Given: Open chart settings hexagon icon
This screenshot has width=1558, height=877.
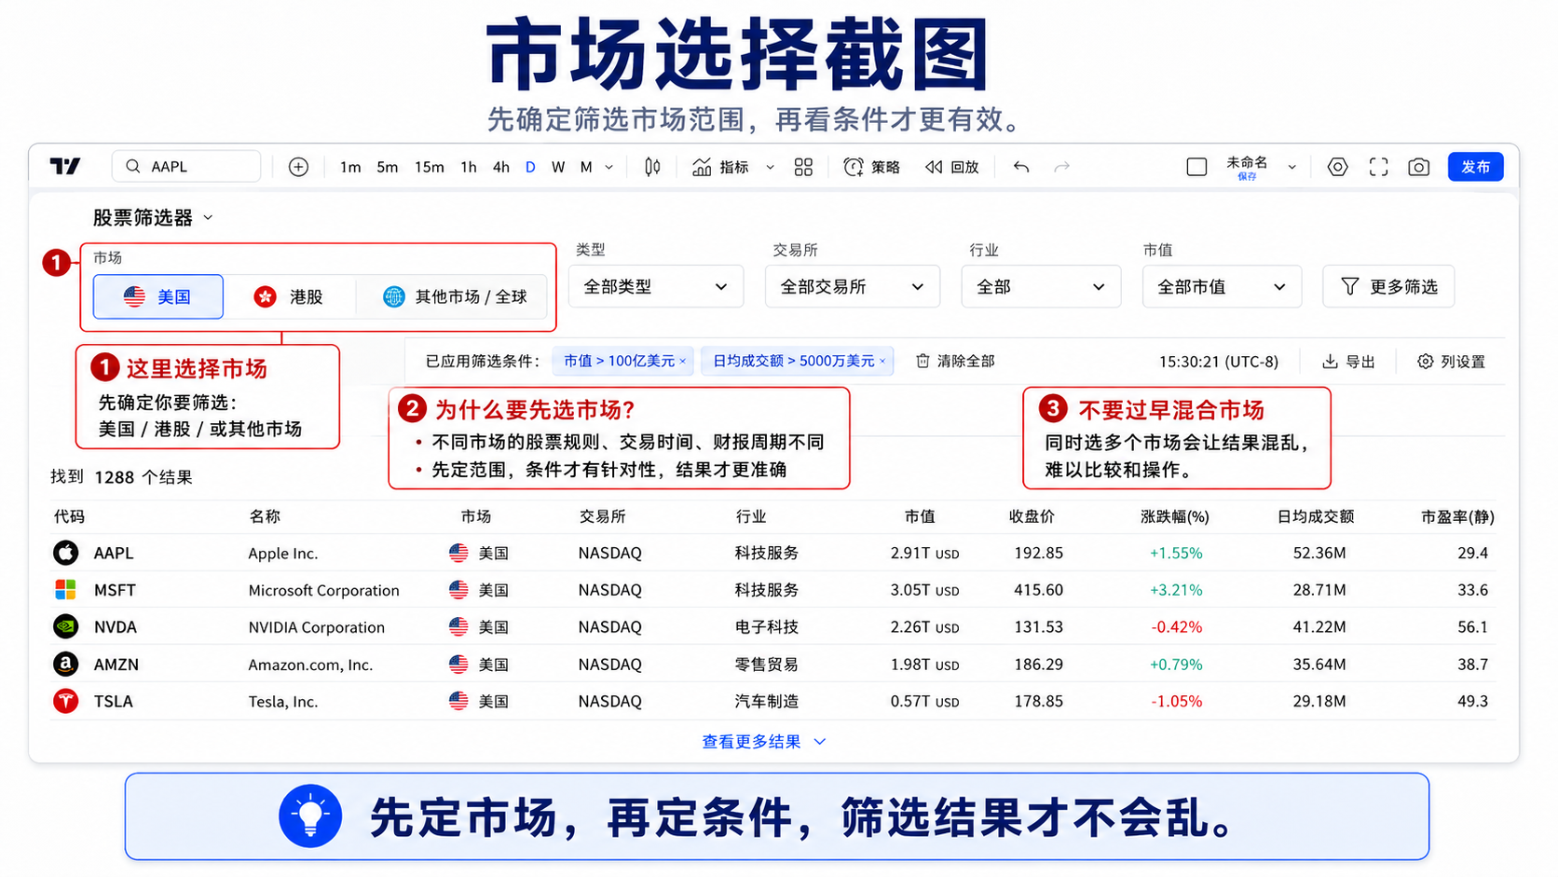Looking at the screenshot, I should [x=1337, y=167].
